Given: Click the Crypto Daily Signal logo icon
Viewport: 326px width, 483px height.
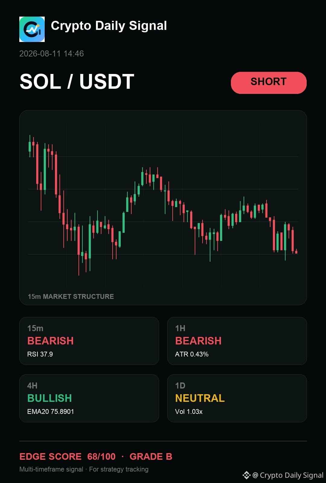Looking at the screenshot, I should coord(32,29).
